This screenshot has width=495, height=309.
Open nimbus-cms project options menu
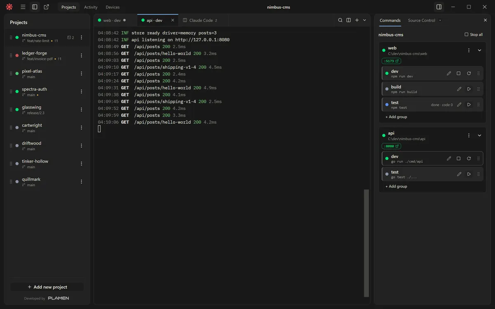81,37
